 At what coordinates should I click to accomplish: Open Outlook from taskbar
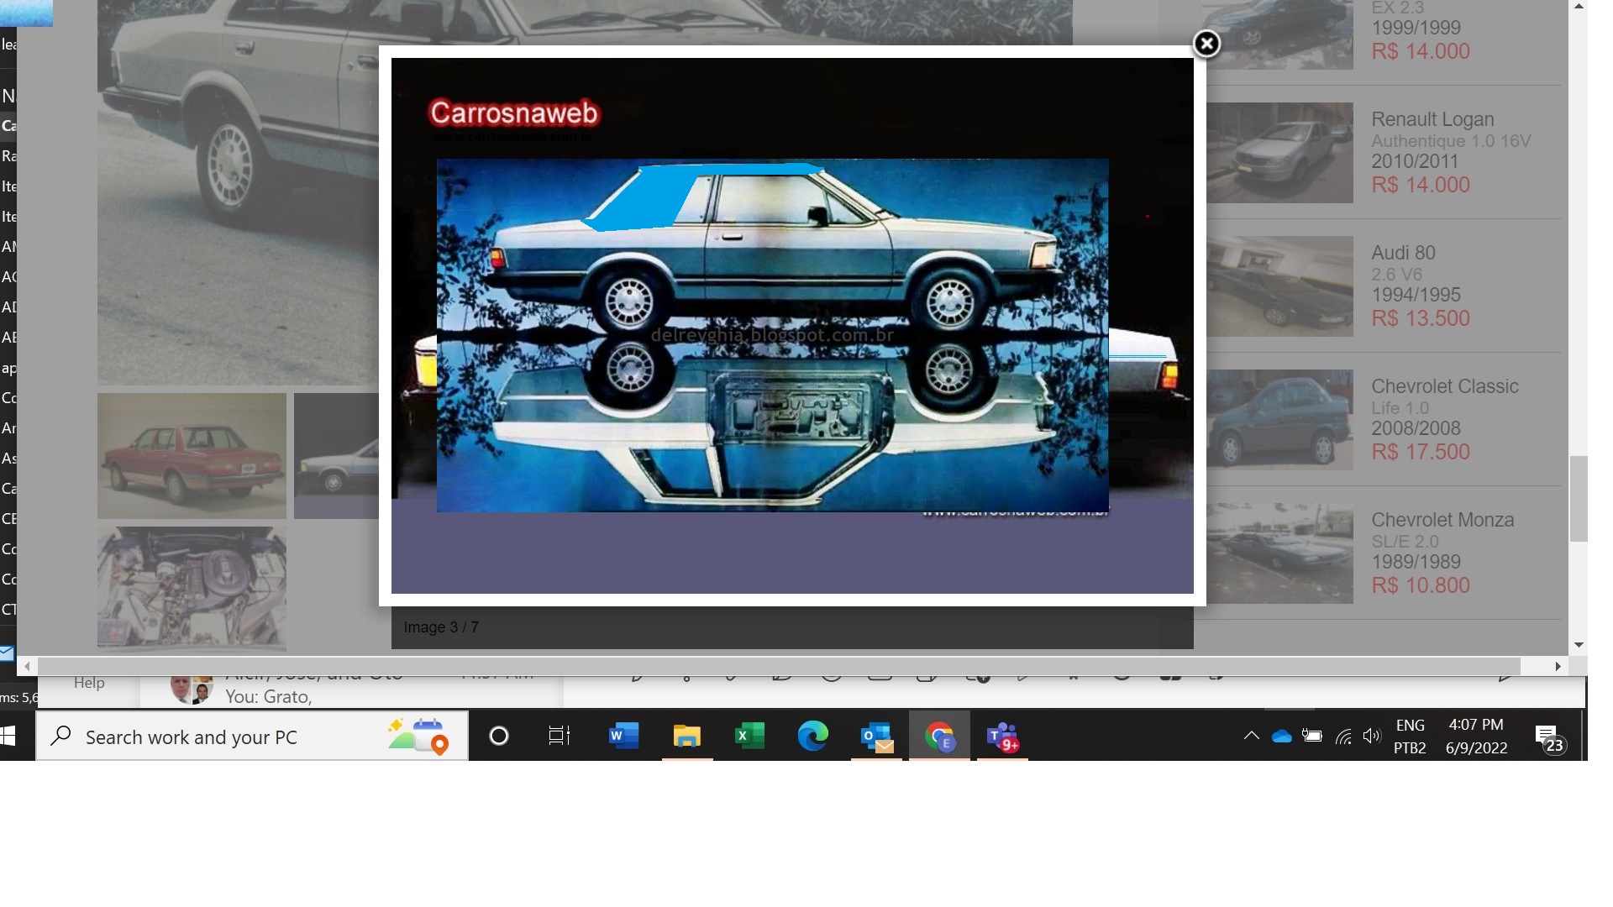coord(876,737)
